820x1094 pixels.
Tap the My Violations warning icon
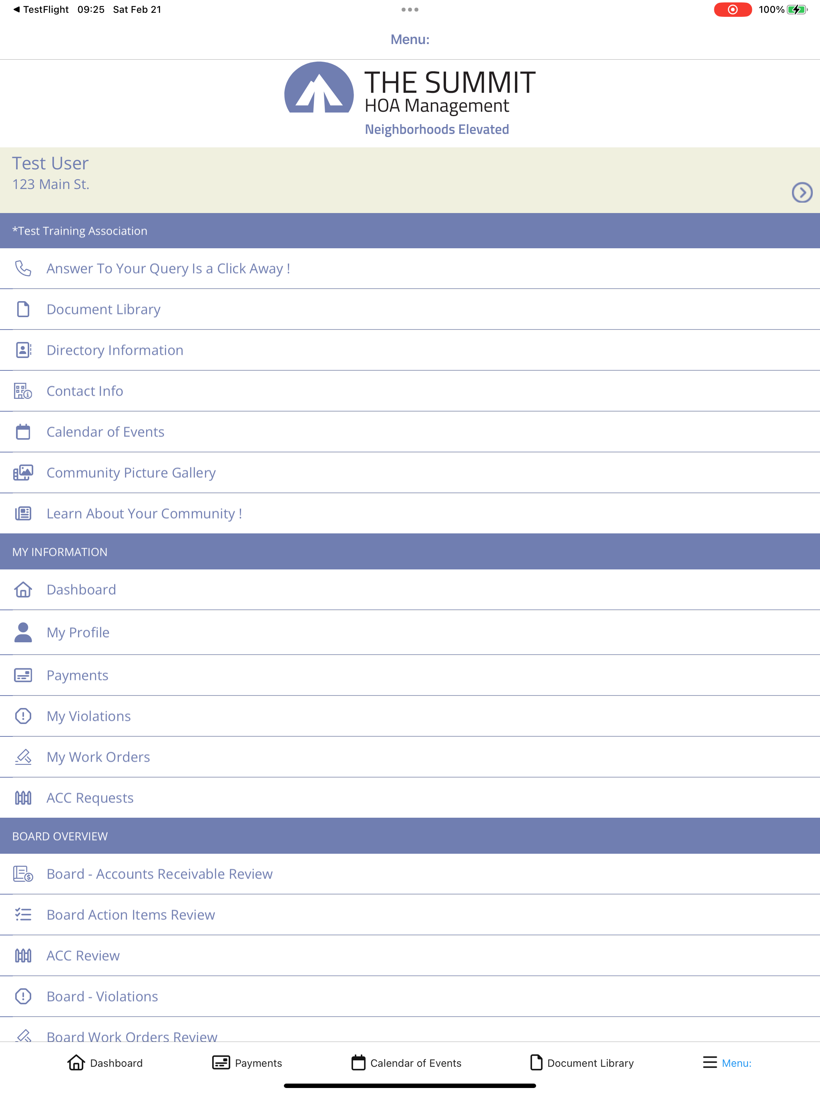(x=23, y=716)
